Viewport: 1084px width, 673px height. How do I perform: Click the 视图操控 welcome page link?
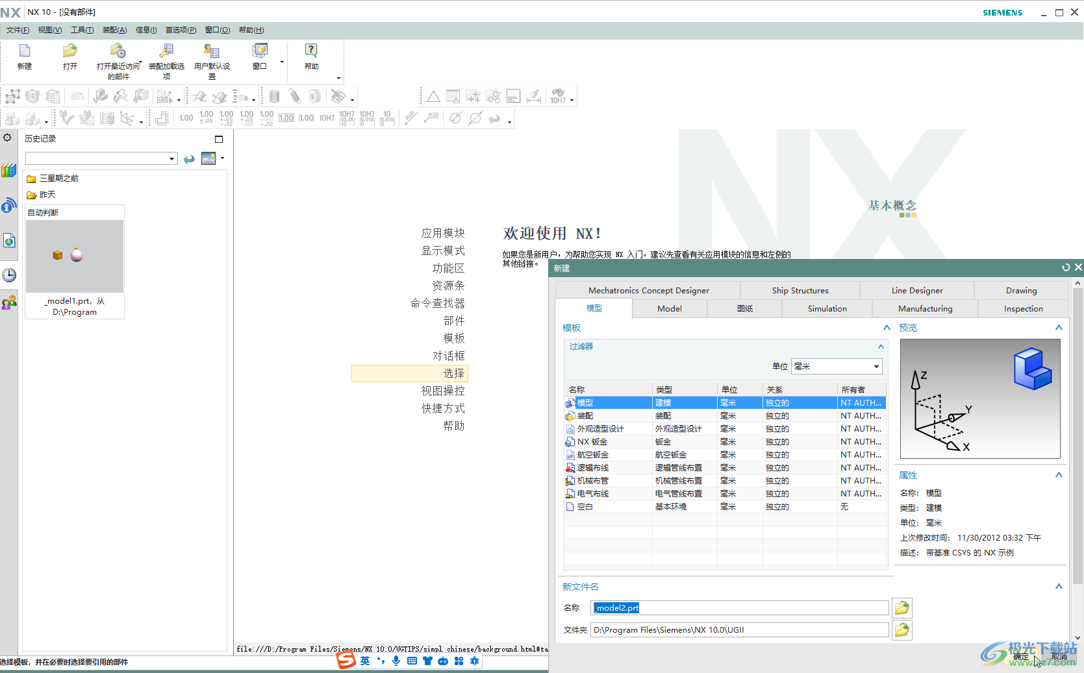coord(443,391)
